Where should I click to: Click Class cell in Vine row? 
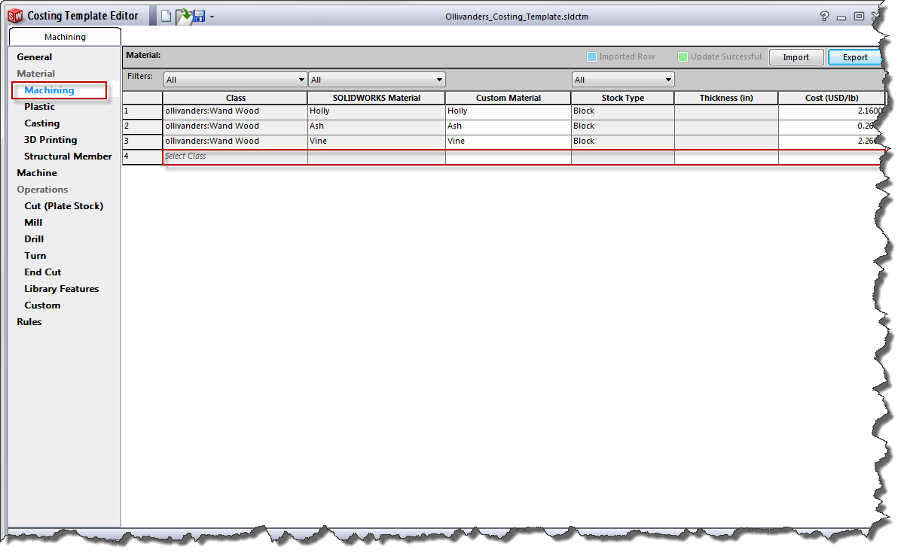pos(235,141)
